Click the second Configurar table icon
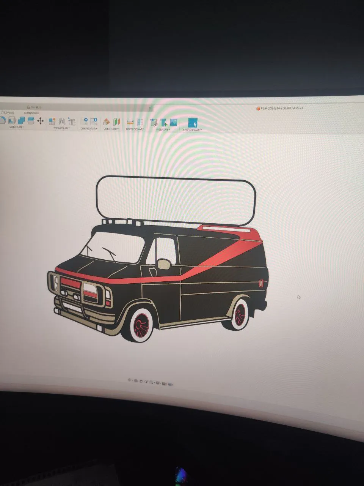Image resolution: width=364 pixels, height=486 pixels. point(94,121)
